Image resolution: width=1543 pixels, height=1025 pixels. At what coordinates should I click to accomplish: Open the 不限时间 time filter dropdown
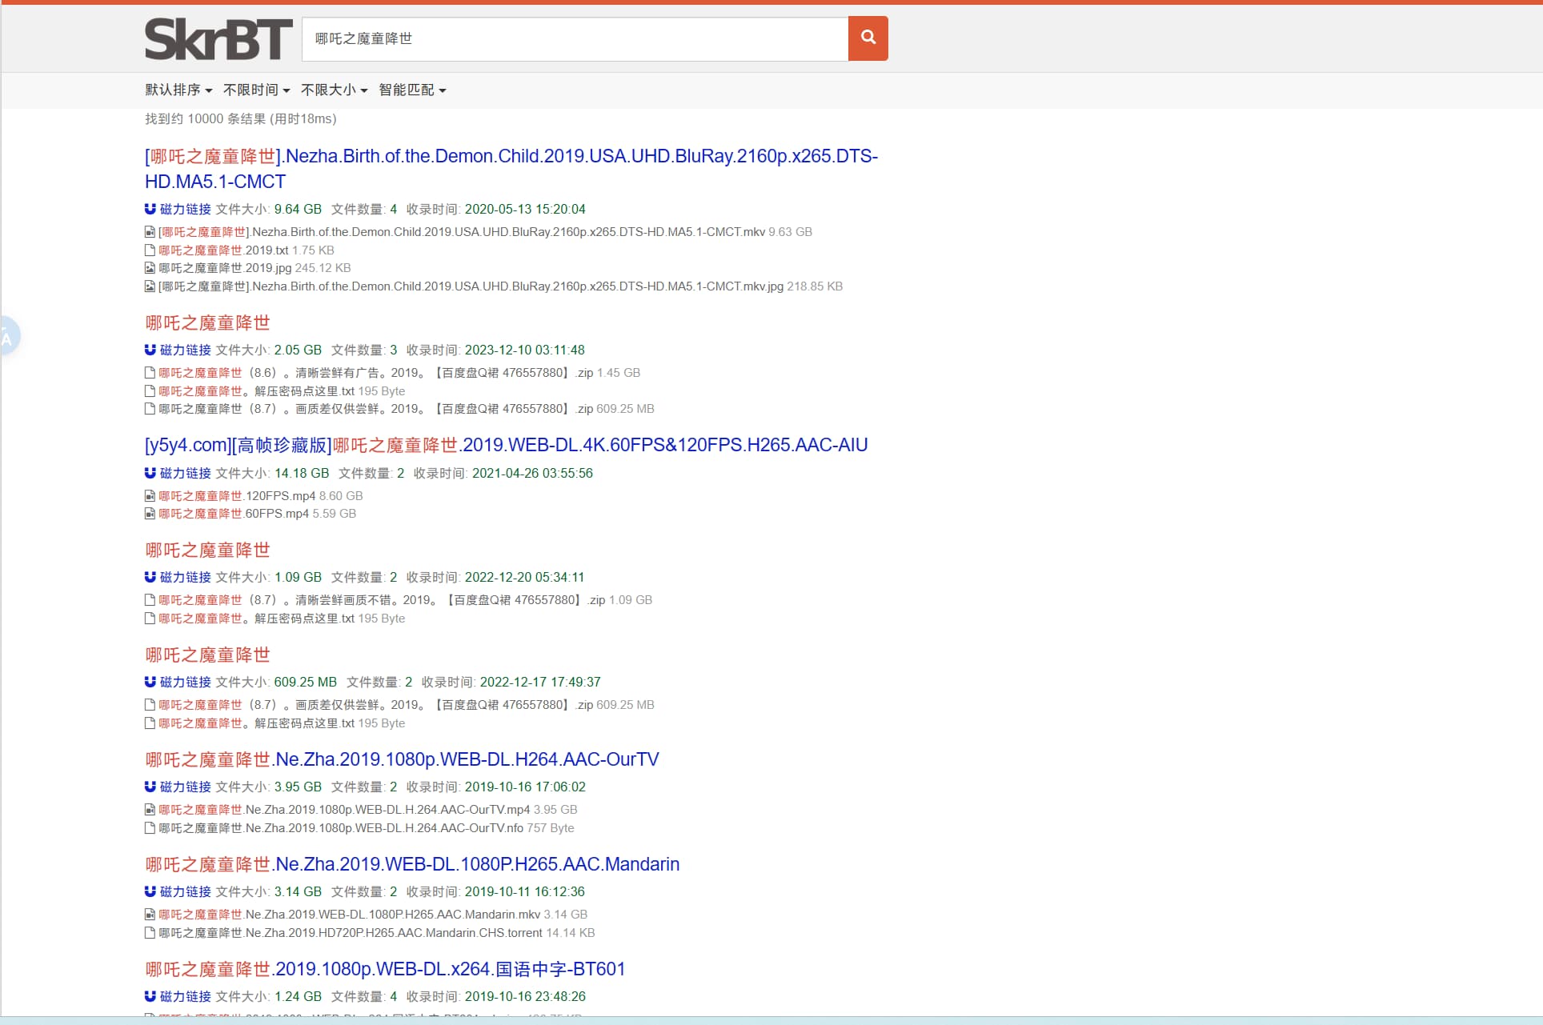(256, 90)
